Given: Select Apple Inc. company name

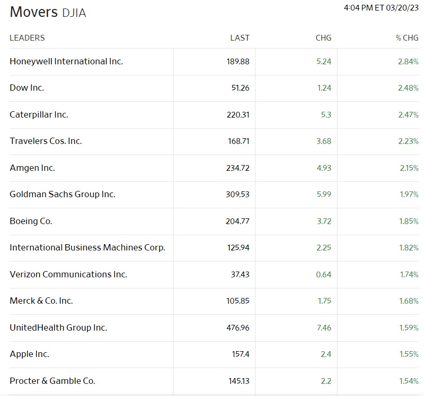Looking at the screenshot, I should [x=30, y=354].
